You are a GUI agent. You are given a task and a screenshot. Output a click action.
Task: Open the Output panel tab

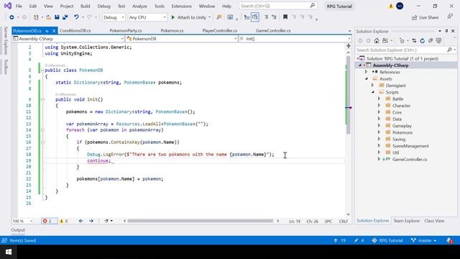click(x=18, y=230)
